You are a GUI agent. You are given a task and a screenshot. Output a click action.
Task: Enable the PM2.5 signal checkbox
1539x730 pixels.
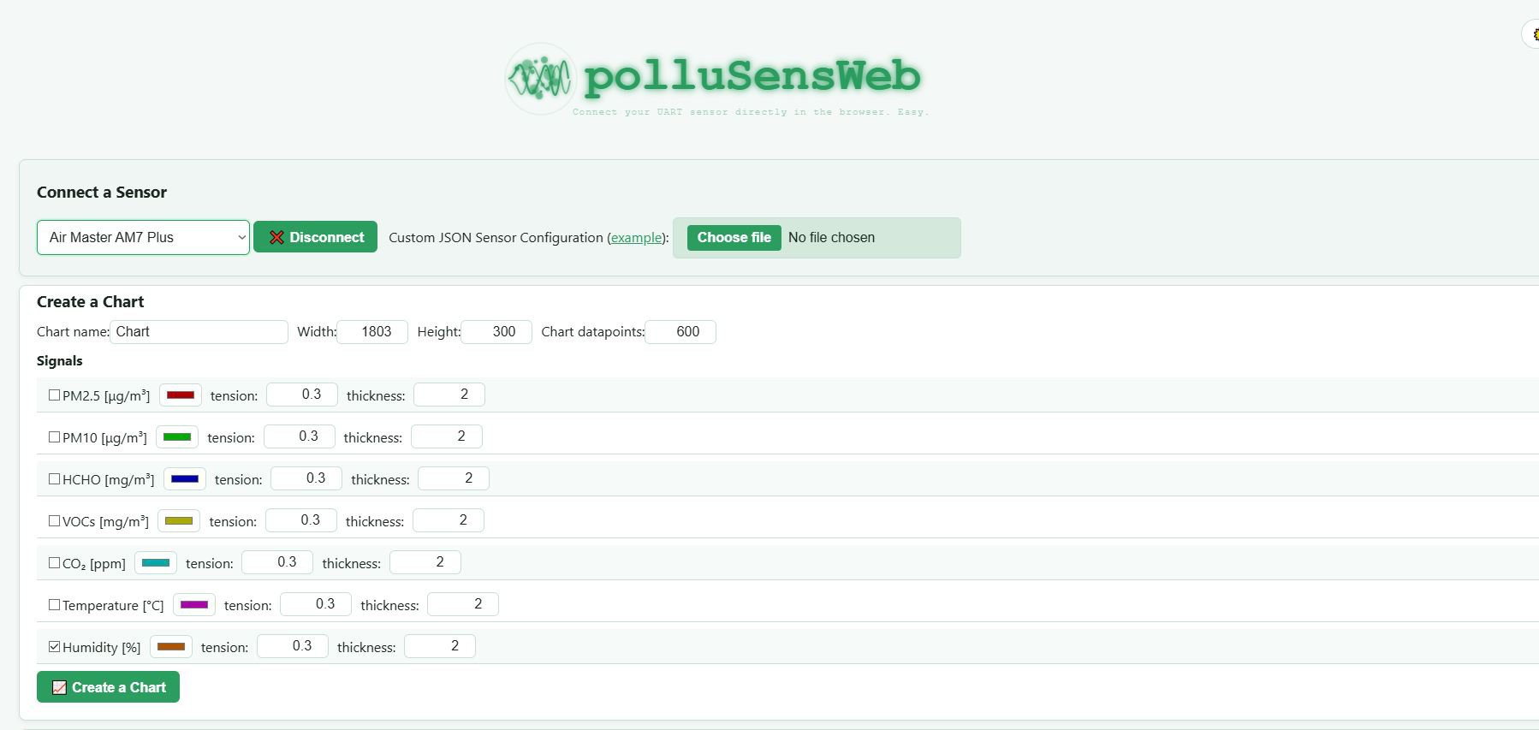[55, 395]
